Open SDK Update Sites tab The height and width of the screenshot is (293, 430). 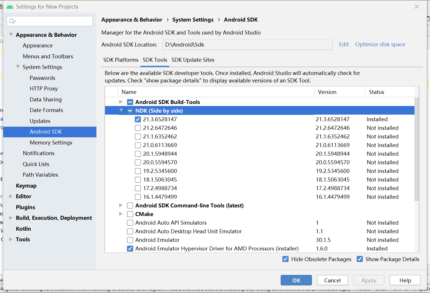pos(193,60)
